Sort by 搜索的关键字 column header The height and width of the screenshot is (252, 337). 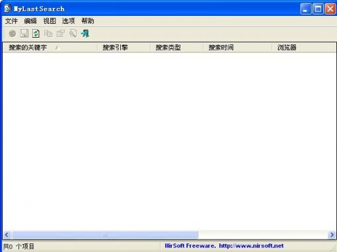(x=50, y=48)
